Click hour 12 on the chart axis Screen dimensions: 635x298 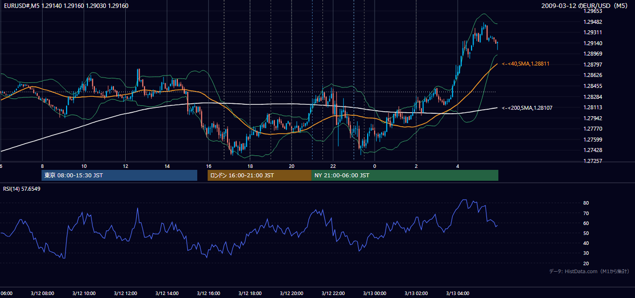click(x=125, y=166)
